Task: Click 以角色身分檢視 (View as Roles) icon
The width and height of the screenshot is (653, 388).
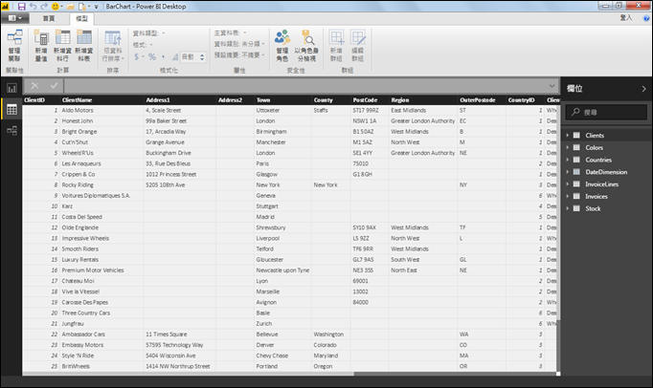Action: point(306,43)
